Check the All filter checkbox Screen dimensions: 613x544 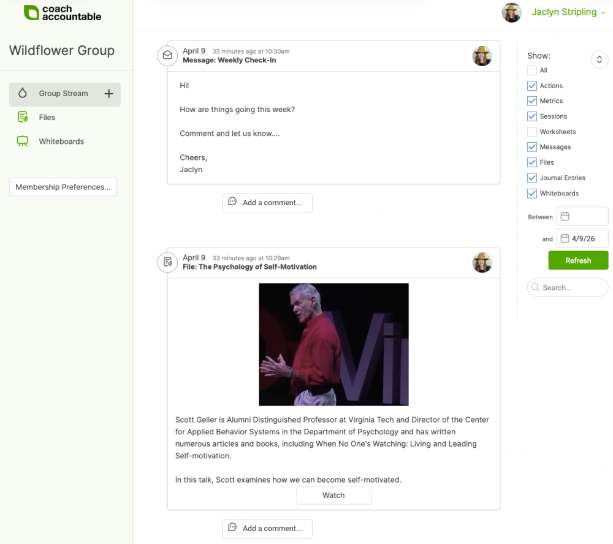tap(531, 70)
